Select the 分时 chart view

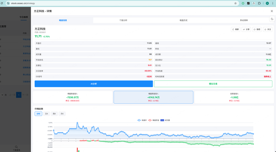tap(38, 114)
